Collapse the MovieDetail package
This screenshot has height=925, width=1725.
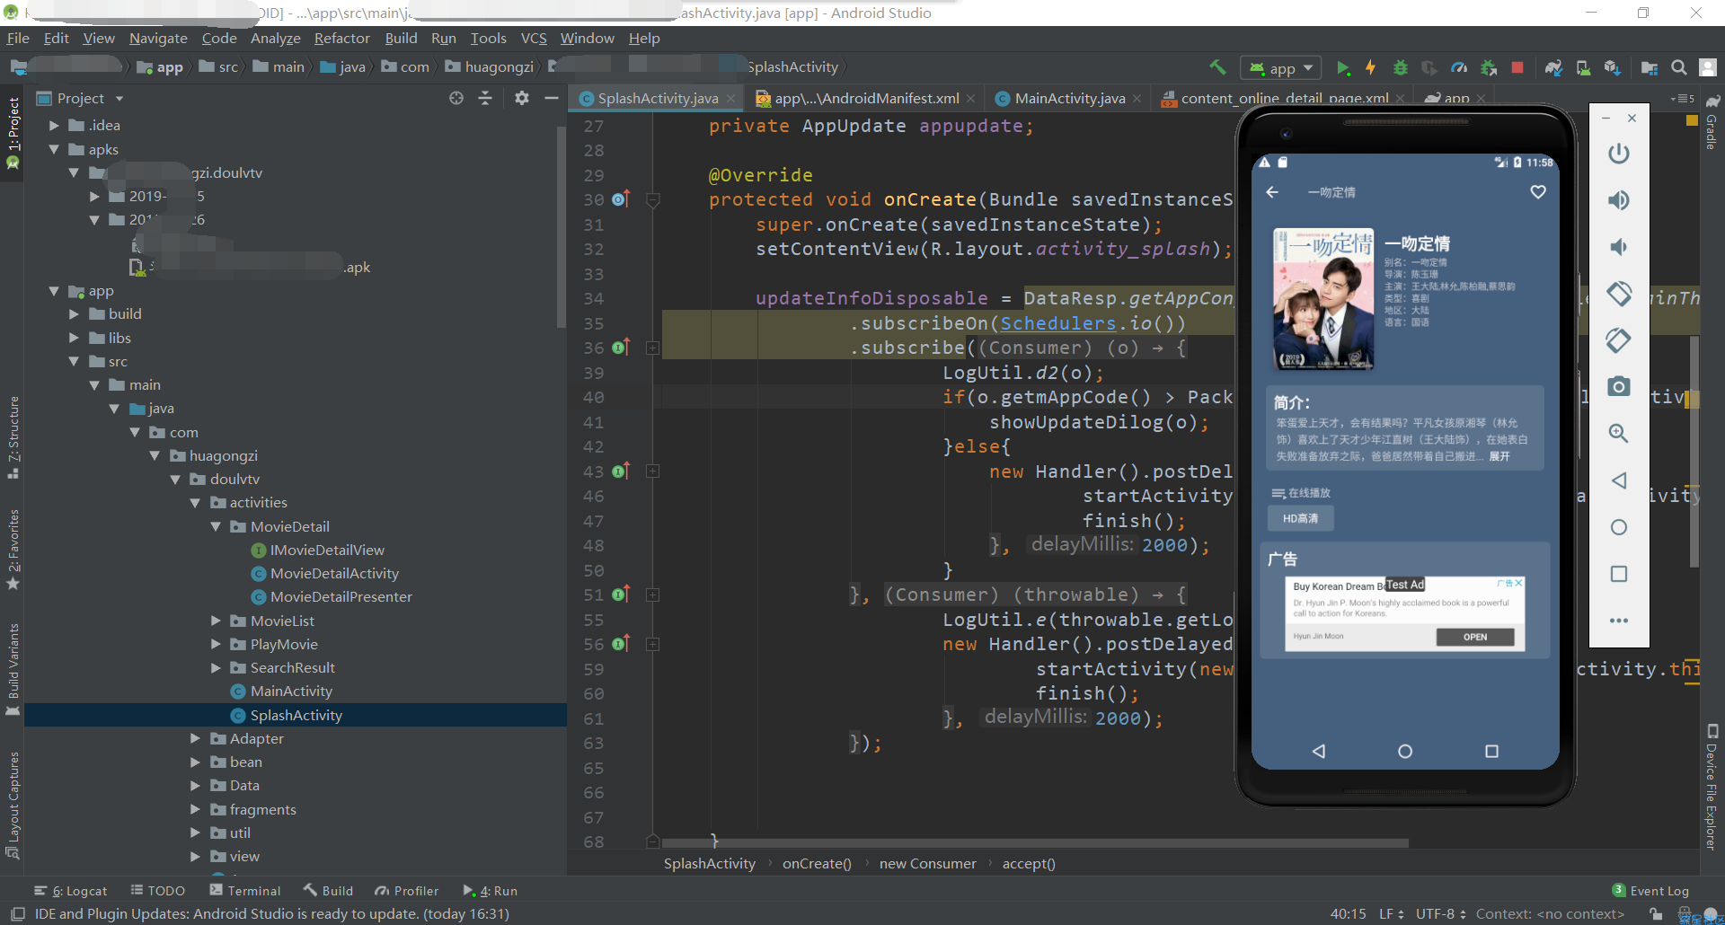[216, 526]
